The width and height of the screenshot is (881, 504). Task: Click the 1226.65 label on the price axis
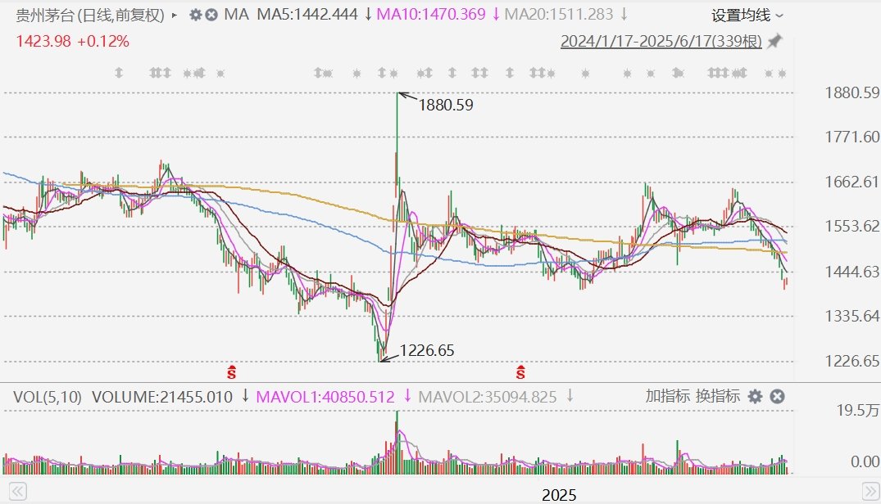click(x=851, y=361)
